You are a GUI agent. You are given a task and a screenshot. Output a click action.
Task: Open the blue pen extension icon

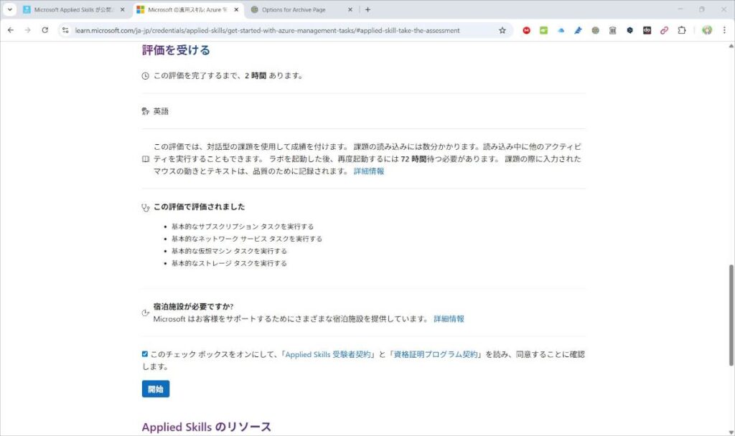[578, 30]
